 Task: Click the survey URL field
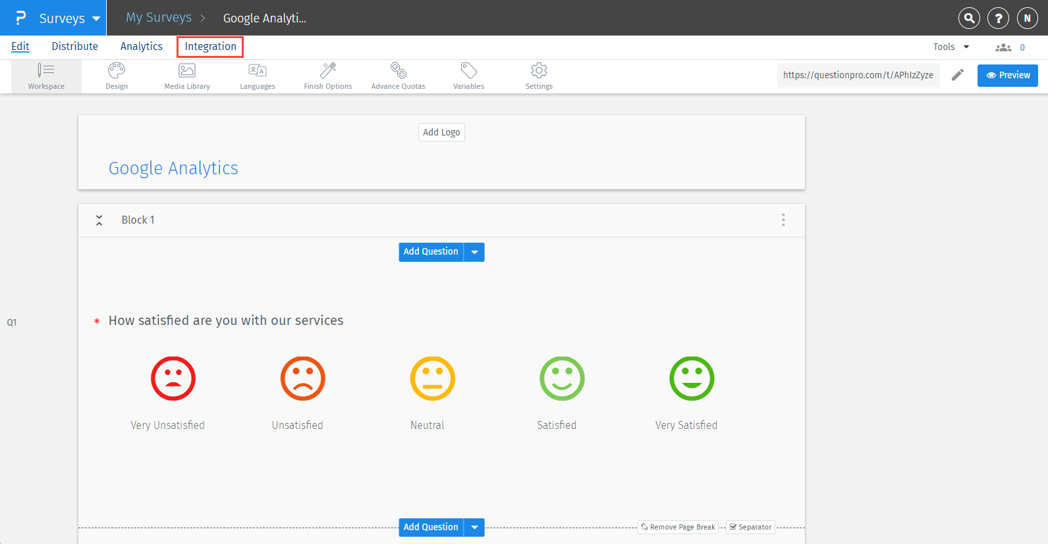pos(858,75)
